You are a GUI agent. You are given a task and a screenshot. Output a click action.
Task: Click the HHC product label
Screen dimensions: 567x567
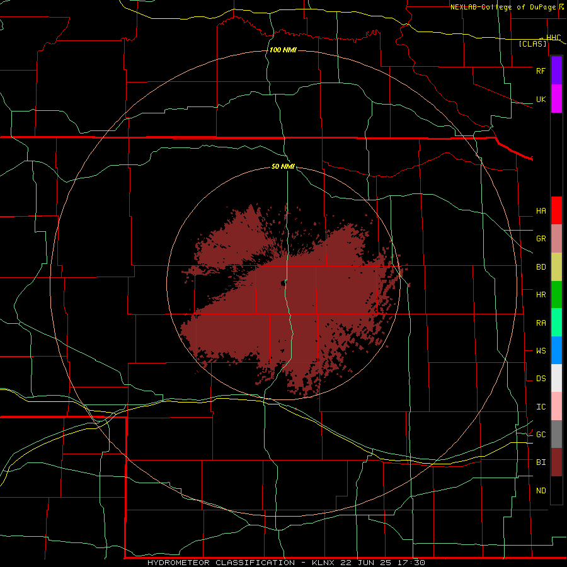(x=554, y=38)
